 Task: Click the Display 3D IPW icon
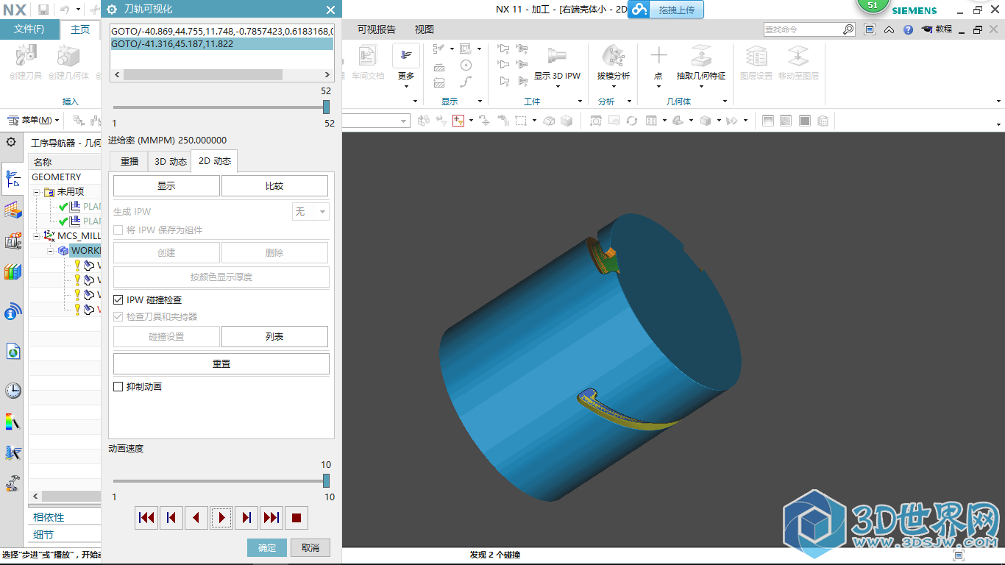coord(557,56)
